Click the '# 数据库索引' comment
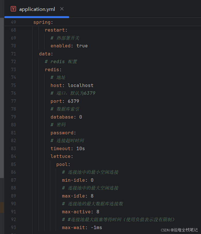The width and height of the screenshot is (201, 234). [65, 109]
